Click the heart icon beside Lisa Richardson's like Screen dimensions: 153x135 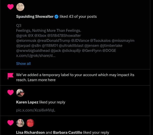(11, 123)
